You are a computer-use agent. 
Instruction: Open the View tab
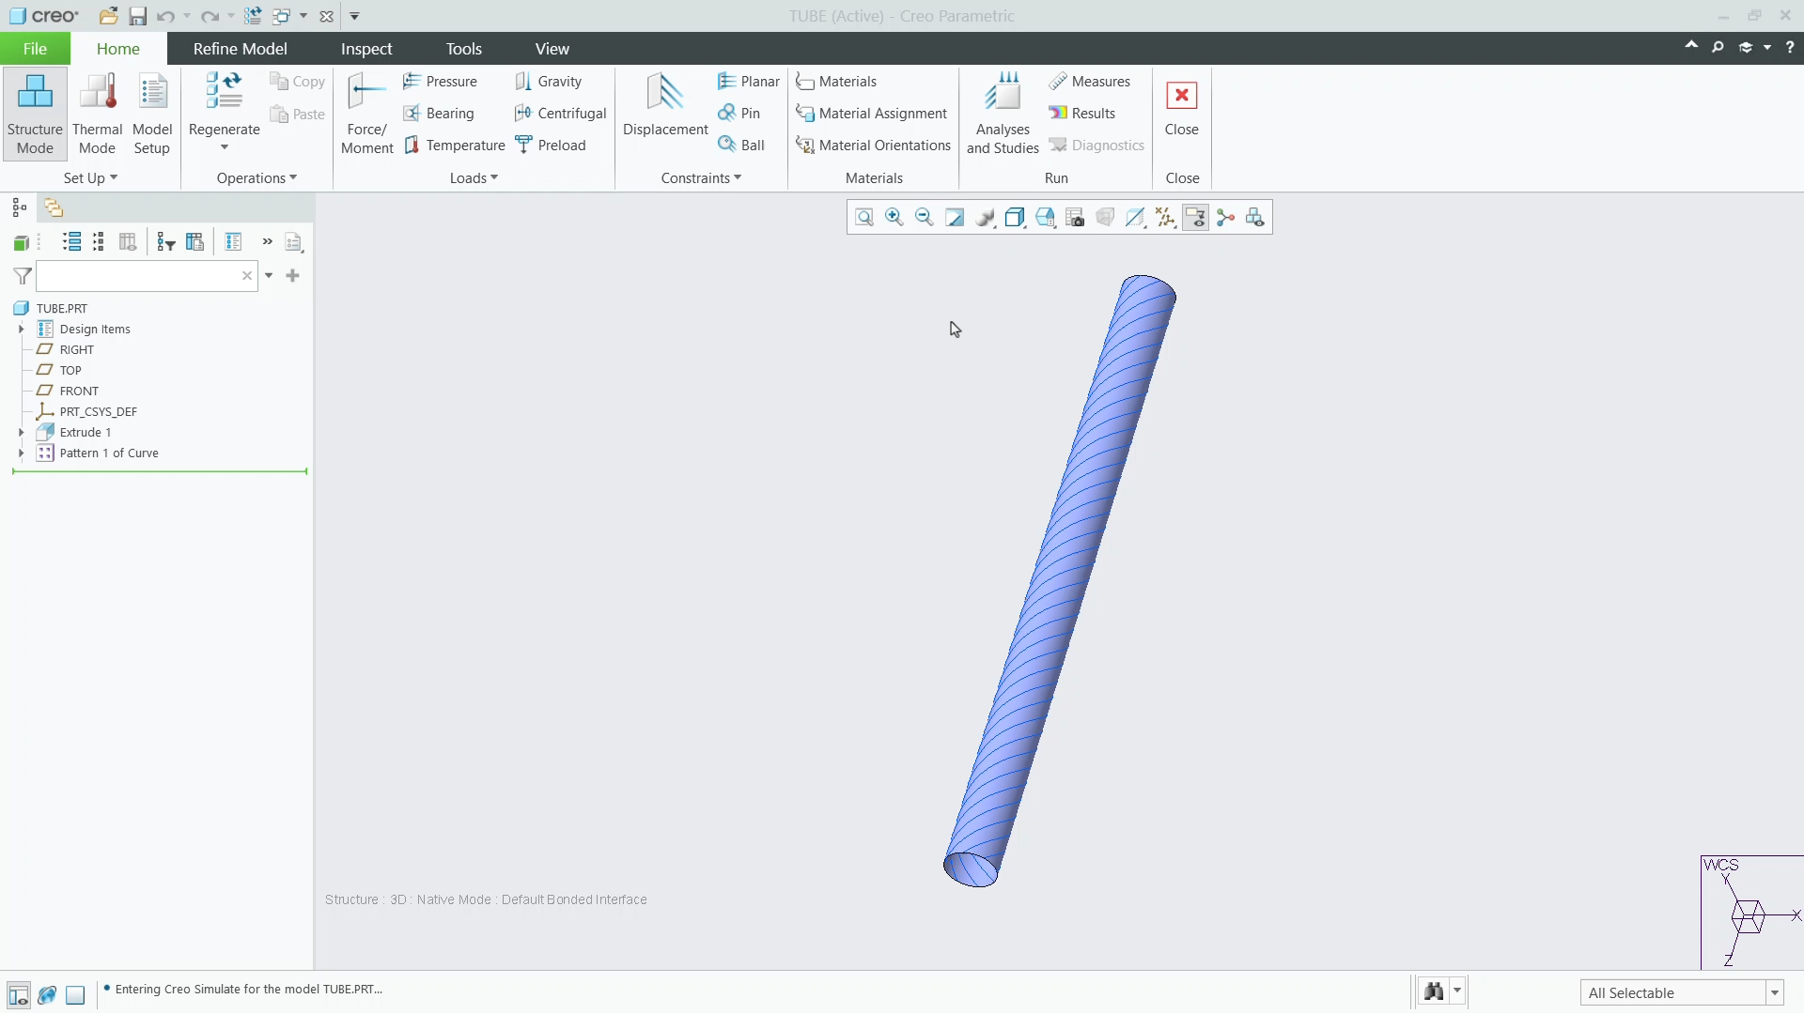(552, 49)
